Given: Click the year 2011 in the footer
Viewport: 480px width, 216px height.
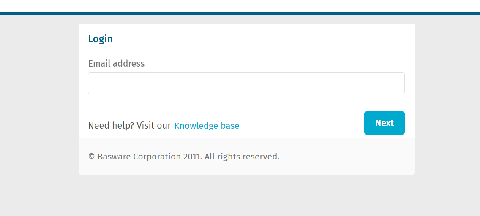Looking at the screenshot, I should coord(192,157).
